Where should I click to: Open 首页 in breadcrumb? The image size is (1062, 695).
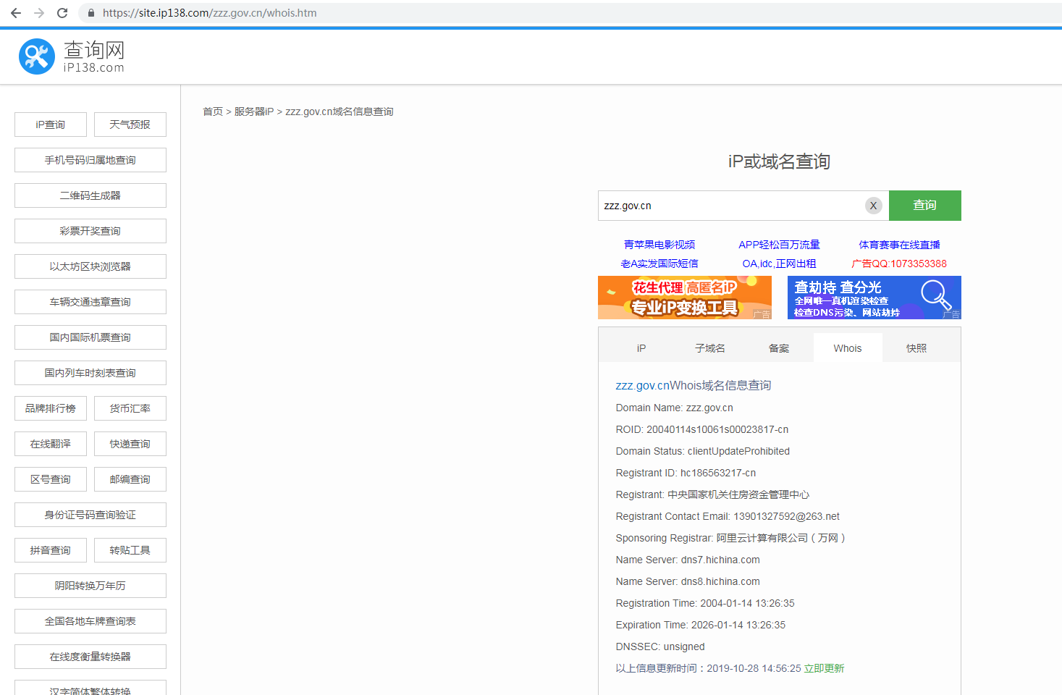[213, 111]
